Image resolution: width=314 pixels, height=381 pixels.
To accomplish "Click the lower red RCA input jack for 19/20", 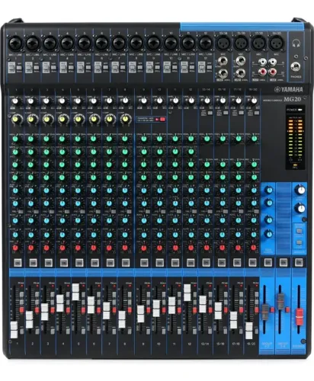I will [x=273, y=72].
